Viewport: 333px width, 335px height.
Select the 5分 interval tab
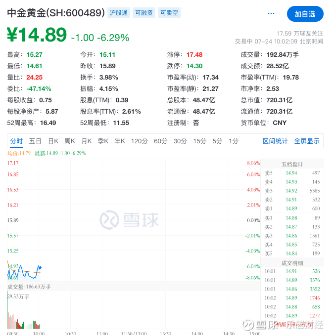coord(217,141)
